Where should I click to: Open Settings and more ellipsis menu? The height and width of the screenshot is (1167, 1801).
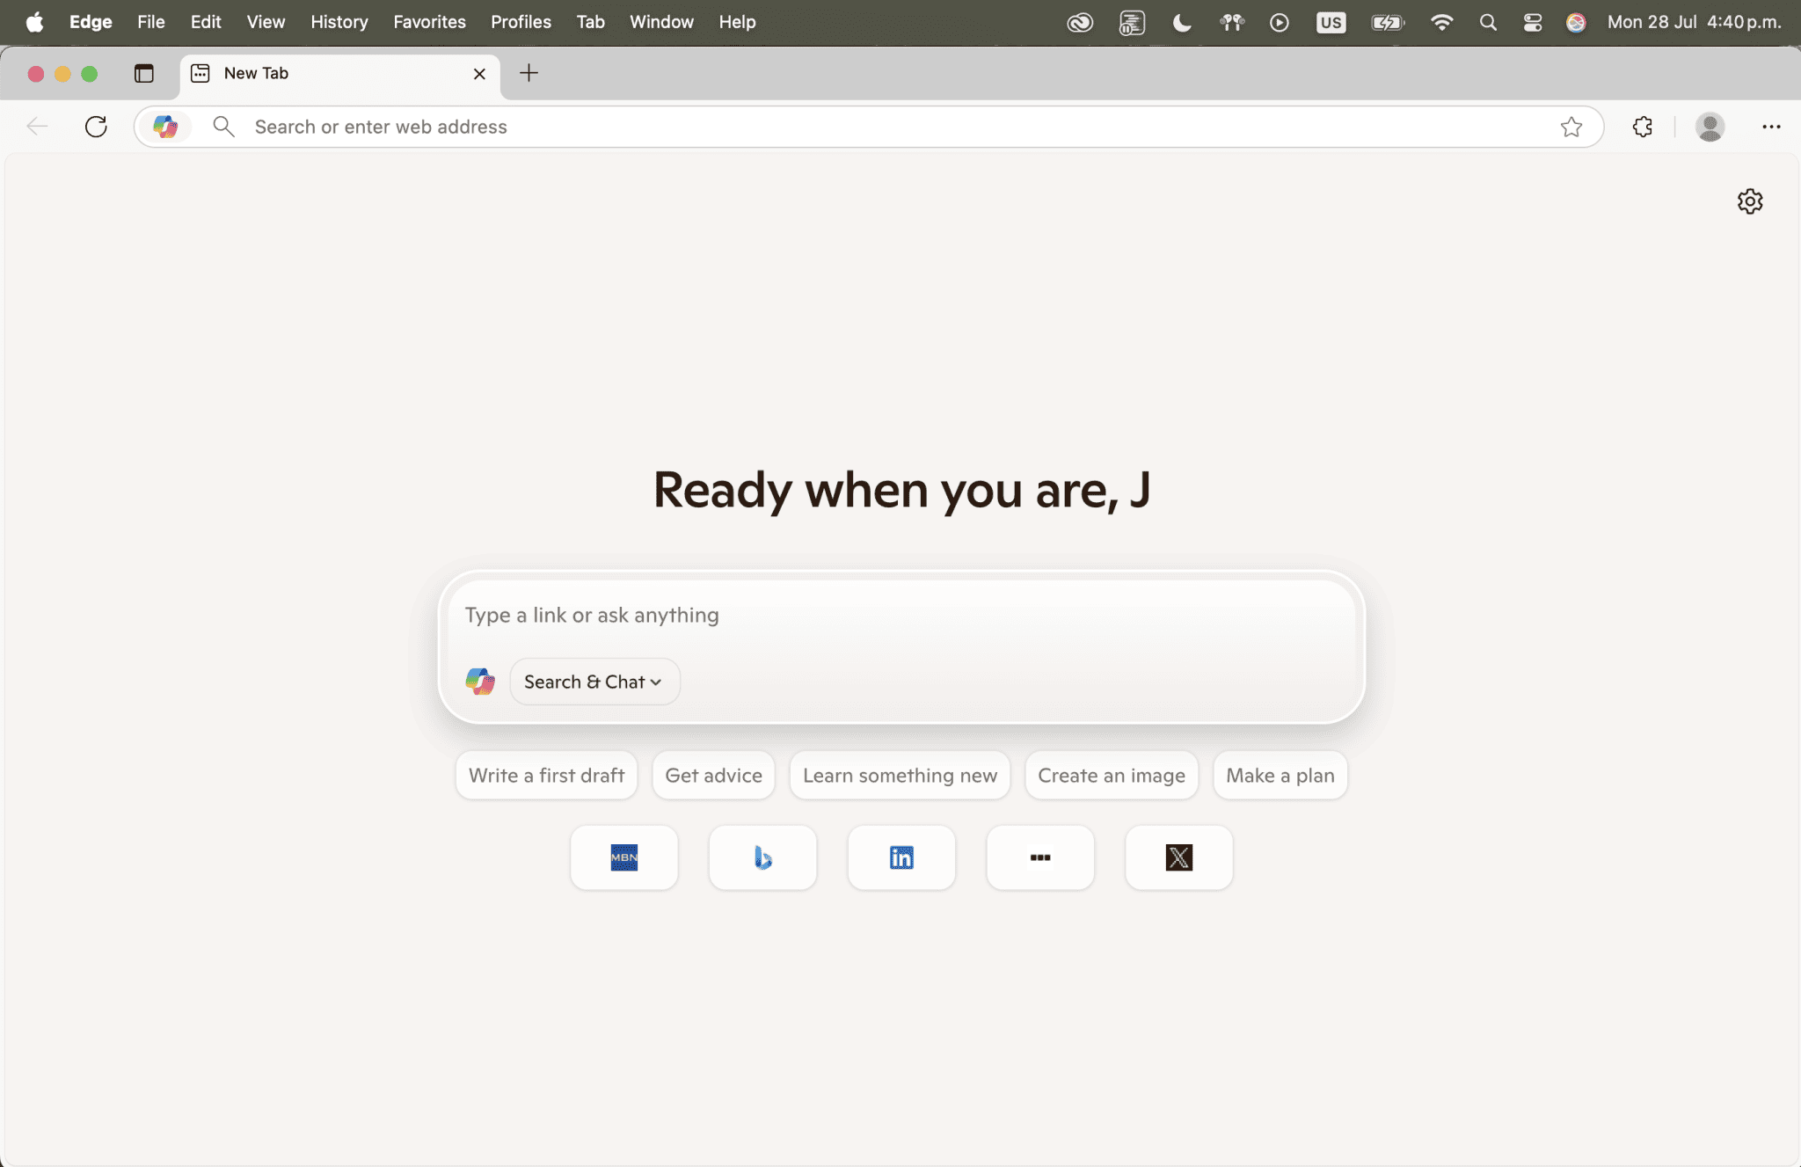click(x=1771, y=127)
